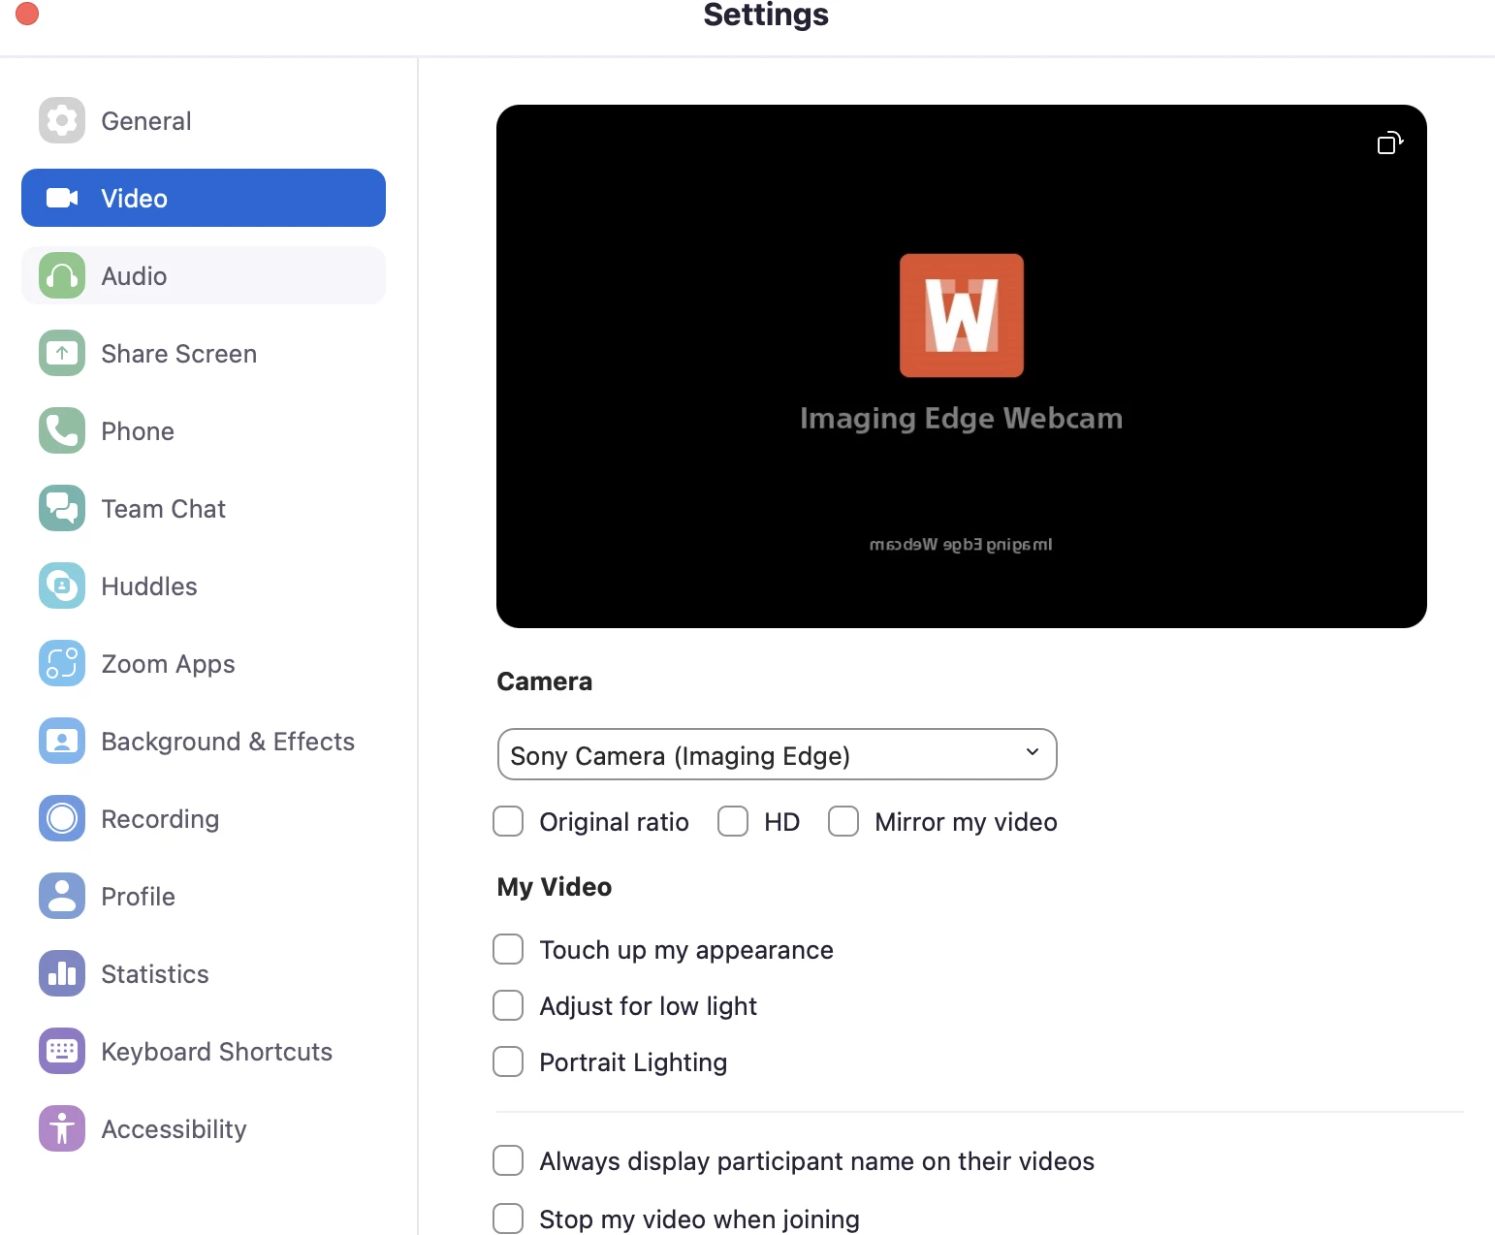
Task: Close the Settings window
Action: click(27, 14)
